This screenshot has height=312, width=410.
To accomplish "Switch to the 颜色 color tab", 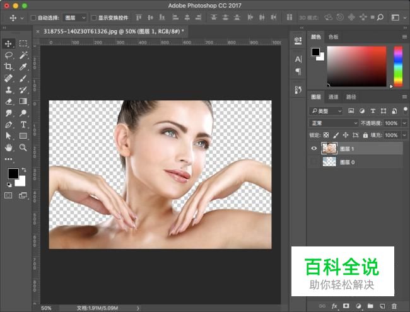I will click(316, 37).
